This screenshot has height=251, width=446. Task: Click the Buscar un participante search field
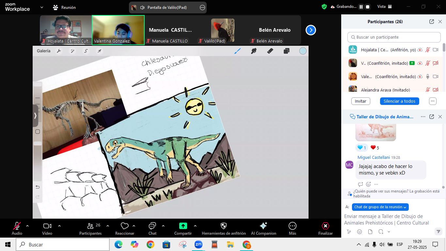coord(394,37)
